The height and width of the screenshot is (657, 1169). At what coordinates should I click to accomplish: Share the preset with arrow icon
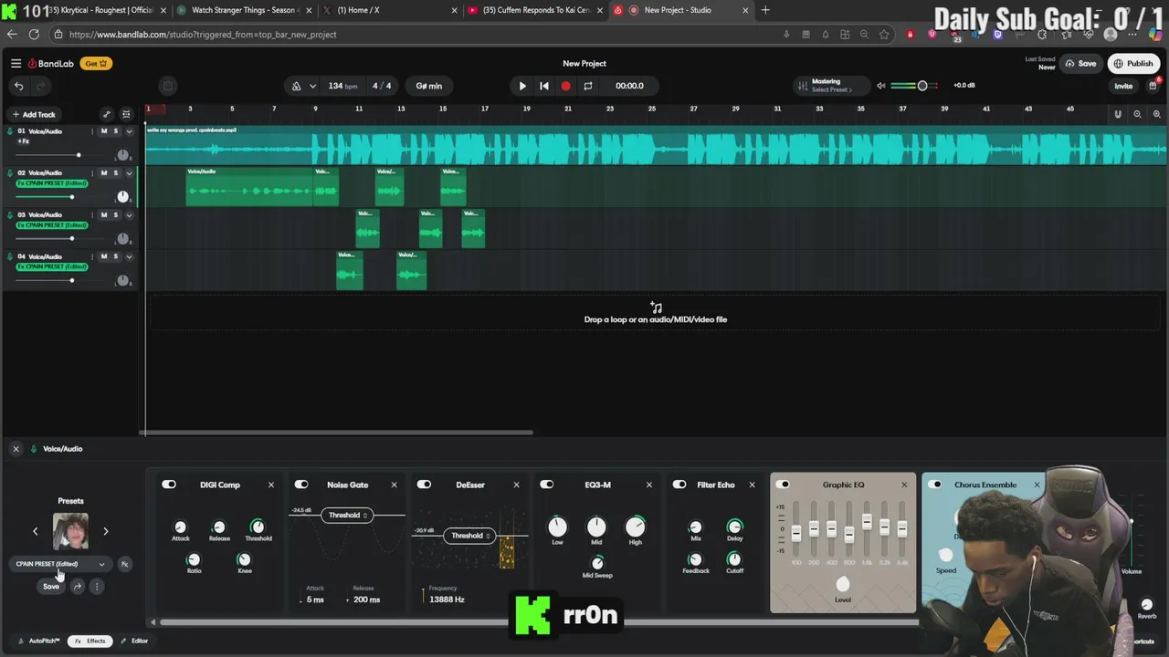point(78,587)
